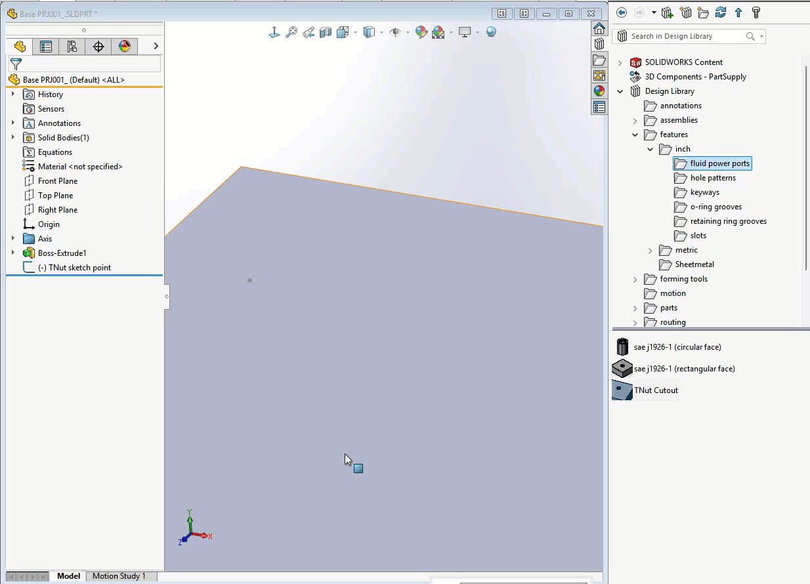Click the feature tree filter icon

click(16, 64)
